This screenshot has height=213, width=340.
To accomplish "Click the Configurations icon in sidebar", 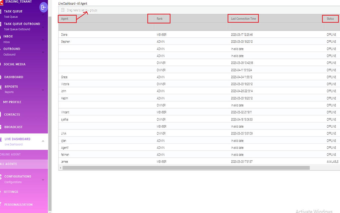I will click(x=1, y=177).
